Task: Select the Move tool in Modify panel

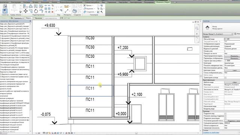Action: tap(25, 11)
